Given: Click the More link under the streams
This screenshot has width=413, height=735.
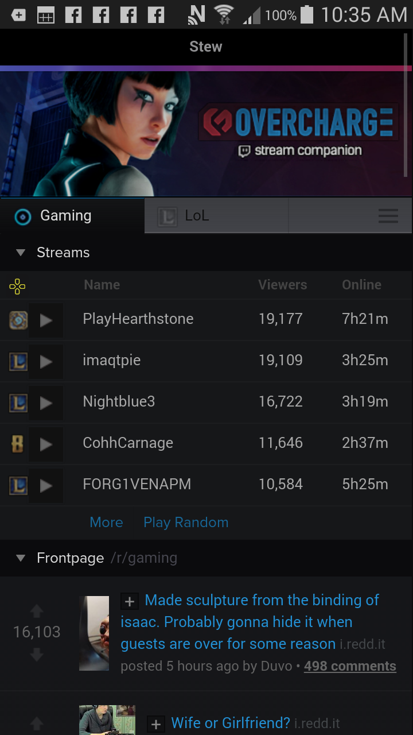Looking at the screenshot, I should (x=106, y=523).
